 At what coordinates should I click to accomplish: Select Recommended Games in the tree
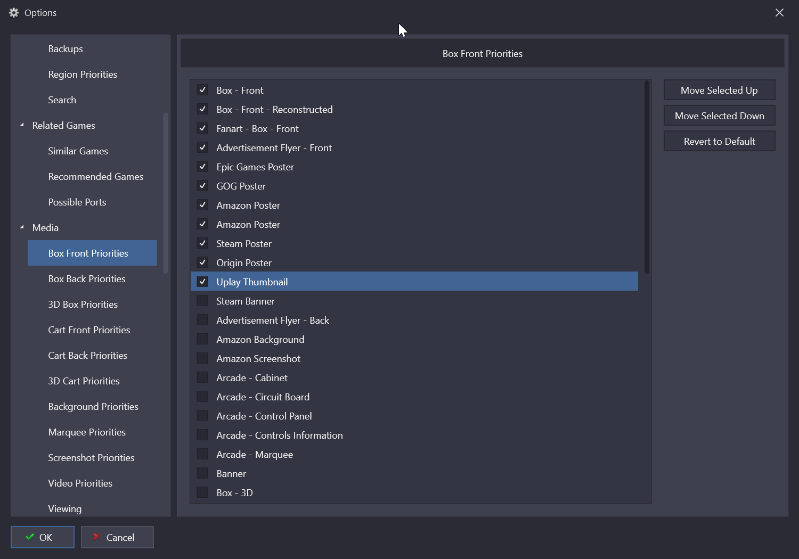[x=96, y=176]
